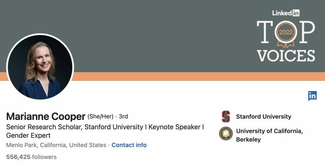Click the Gender Expert headline line
Screen dimensions: 325x163
pos(28,135)
